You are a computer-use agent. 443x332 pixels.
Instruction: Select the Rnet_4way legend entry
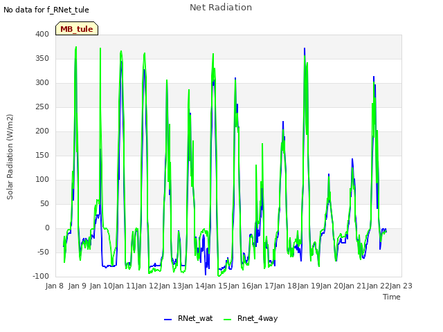pyautogui.click(x=251, y=318)
